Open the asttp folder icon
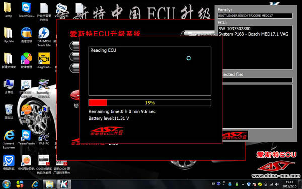The width and height of the screenshot is (302, 189). tap(9, 10)
